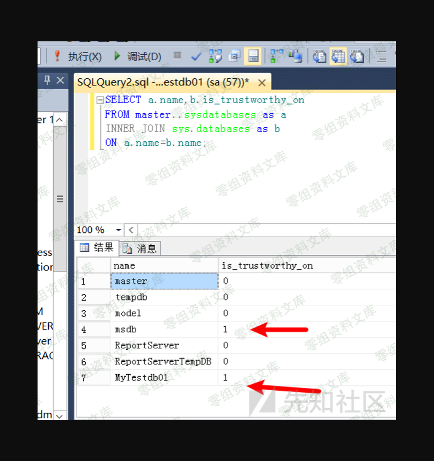Click the blue checkmark parse query icon

point(196,56)
